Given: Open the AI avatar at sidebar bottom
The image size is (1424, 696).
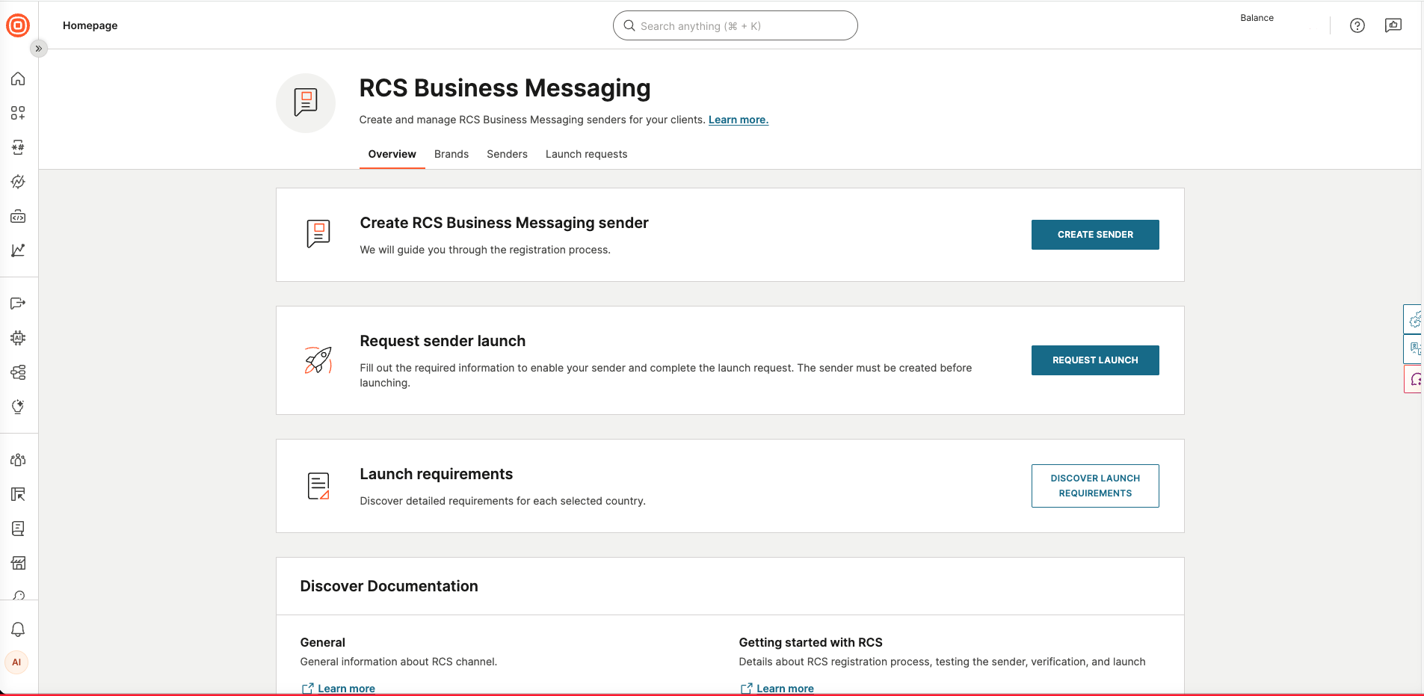Looking at the screenshot, I should tap(17, 662).
